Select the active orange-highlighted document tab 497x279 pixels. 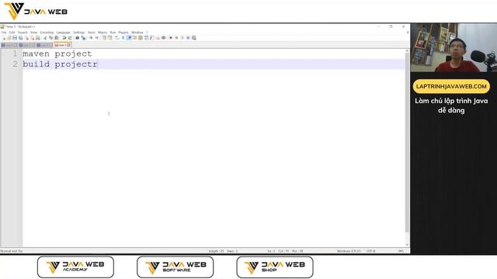[62, 45]
